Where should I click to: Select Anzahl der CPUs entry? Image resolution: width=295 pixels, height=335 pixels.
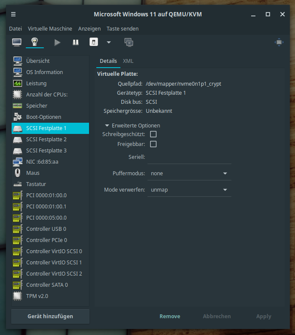coord(50,94)
